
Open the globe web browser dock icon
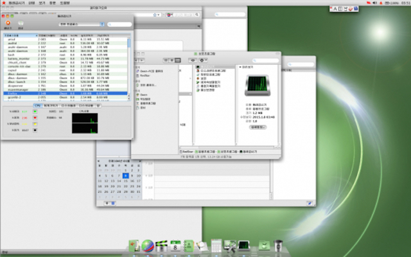[147, 245]
